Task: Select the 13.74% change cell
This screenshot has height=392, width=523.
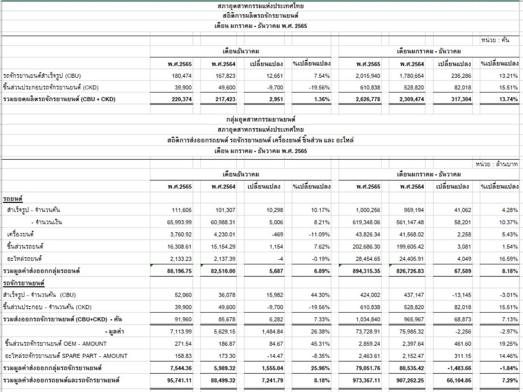Action: coord(508,99)
